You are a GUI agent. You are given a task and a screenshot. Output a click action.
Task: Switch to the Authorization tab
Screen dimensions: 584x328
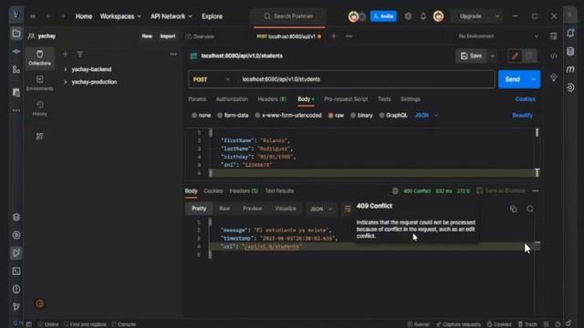point(232,99)
